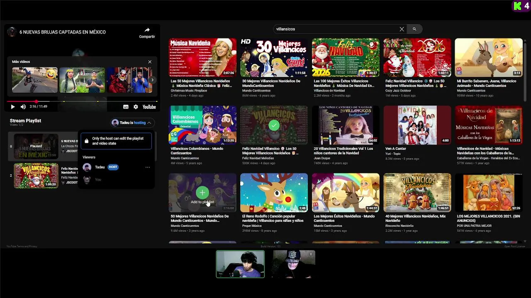Open Villancicos Colombianos thumbnail
The height and width of the screenshot is (298, 531).
point(202,125)
